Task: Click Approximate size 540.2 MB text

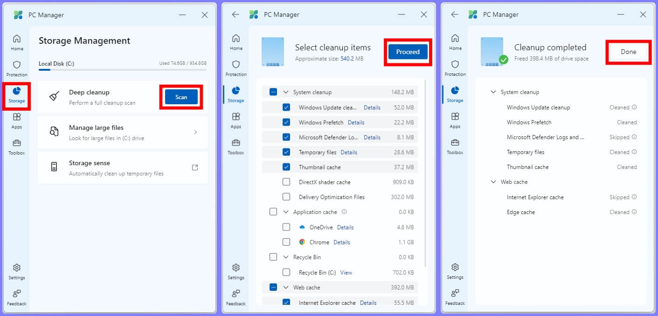Action: pyautogui.click(x=329, y=59)
